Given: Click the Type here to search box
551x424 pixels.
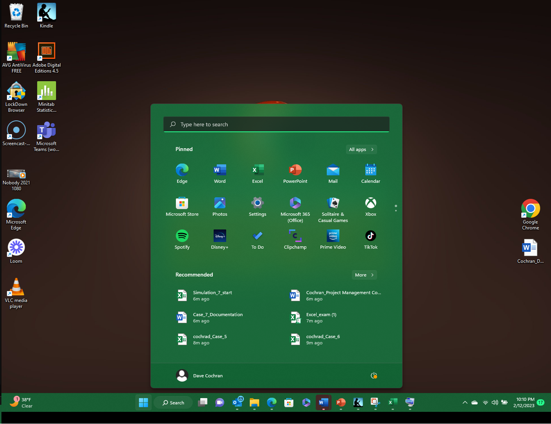Looking at the screenshot, I should tap(276, 124).
